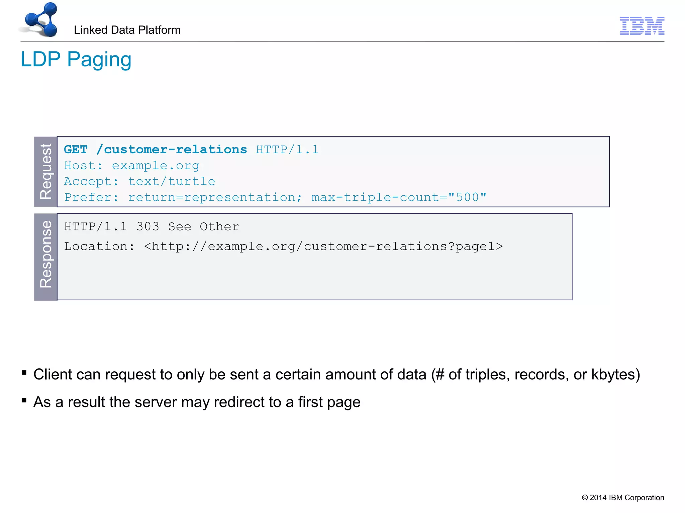Click 'HTTP/1.1 303 See Other' status line

point(152,227)
